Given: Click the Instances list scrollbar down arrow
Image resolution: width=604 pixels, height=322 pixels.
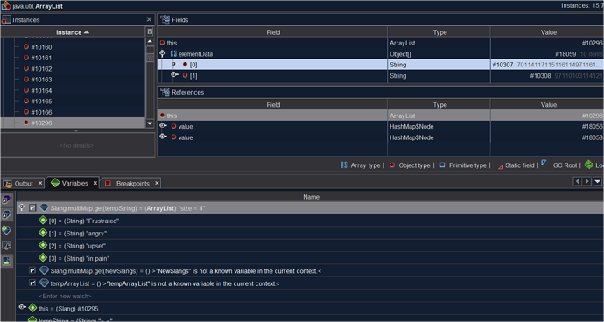Looking at the screenshot, I should coord(150,123).
